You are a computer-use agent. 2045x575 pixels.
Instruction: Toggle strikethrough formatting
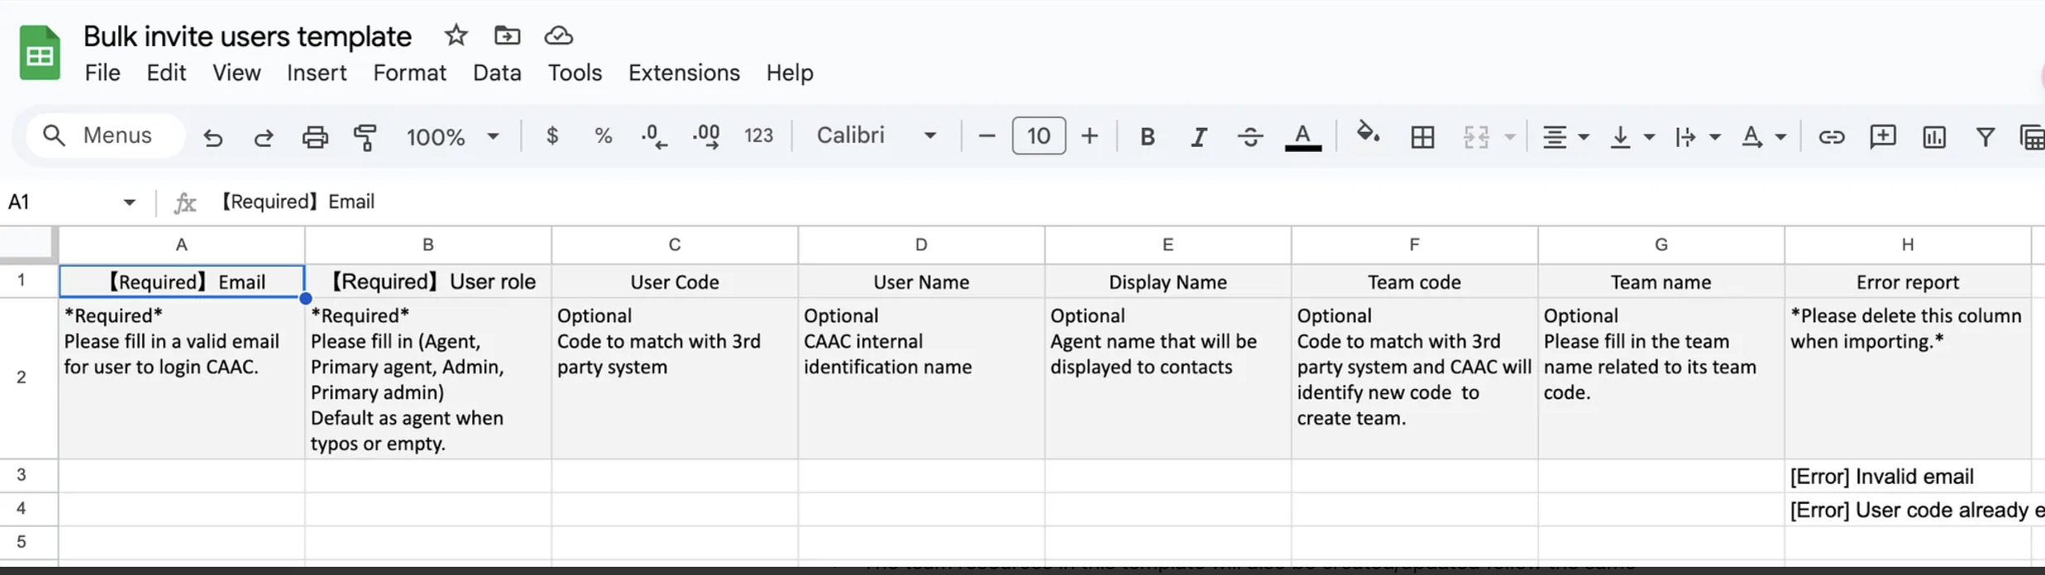[x=1250, y=136]
